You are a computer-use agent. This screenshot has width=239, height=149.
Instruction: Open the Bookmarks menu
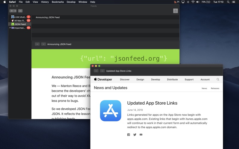(x=58, y=2)
